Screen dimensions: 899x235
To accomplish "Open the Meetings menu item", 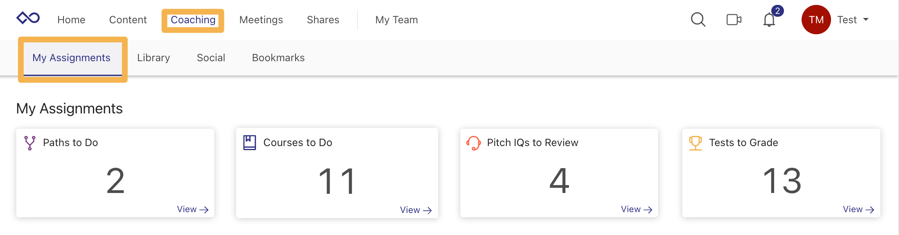I will click(261, 20).
